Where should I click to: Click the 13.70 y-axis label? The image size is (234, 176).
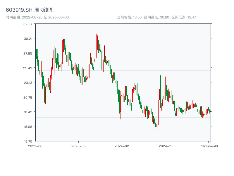[x=28, y=141]
